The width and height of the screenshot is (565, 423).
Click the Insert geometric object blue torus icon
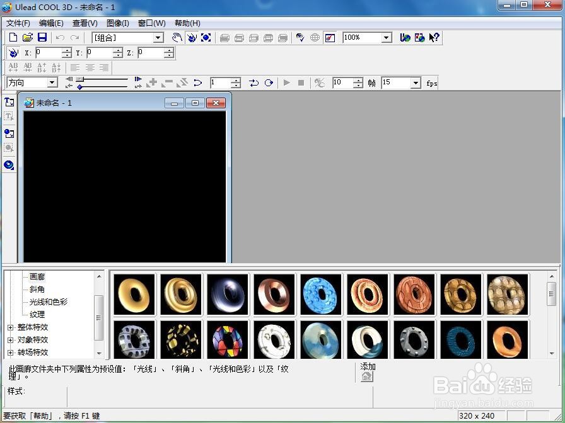9,165
